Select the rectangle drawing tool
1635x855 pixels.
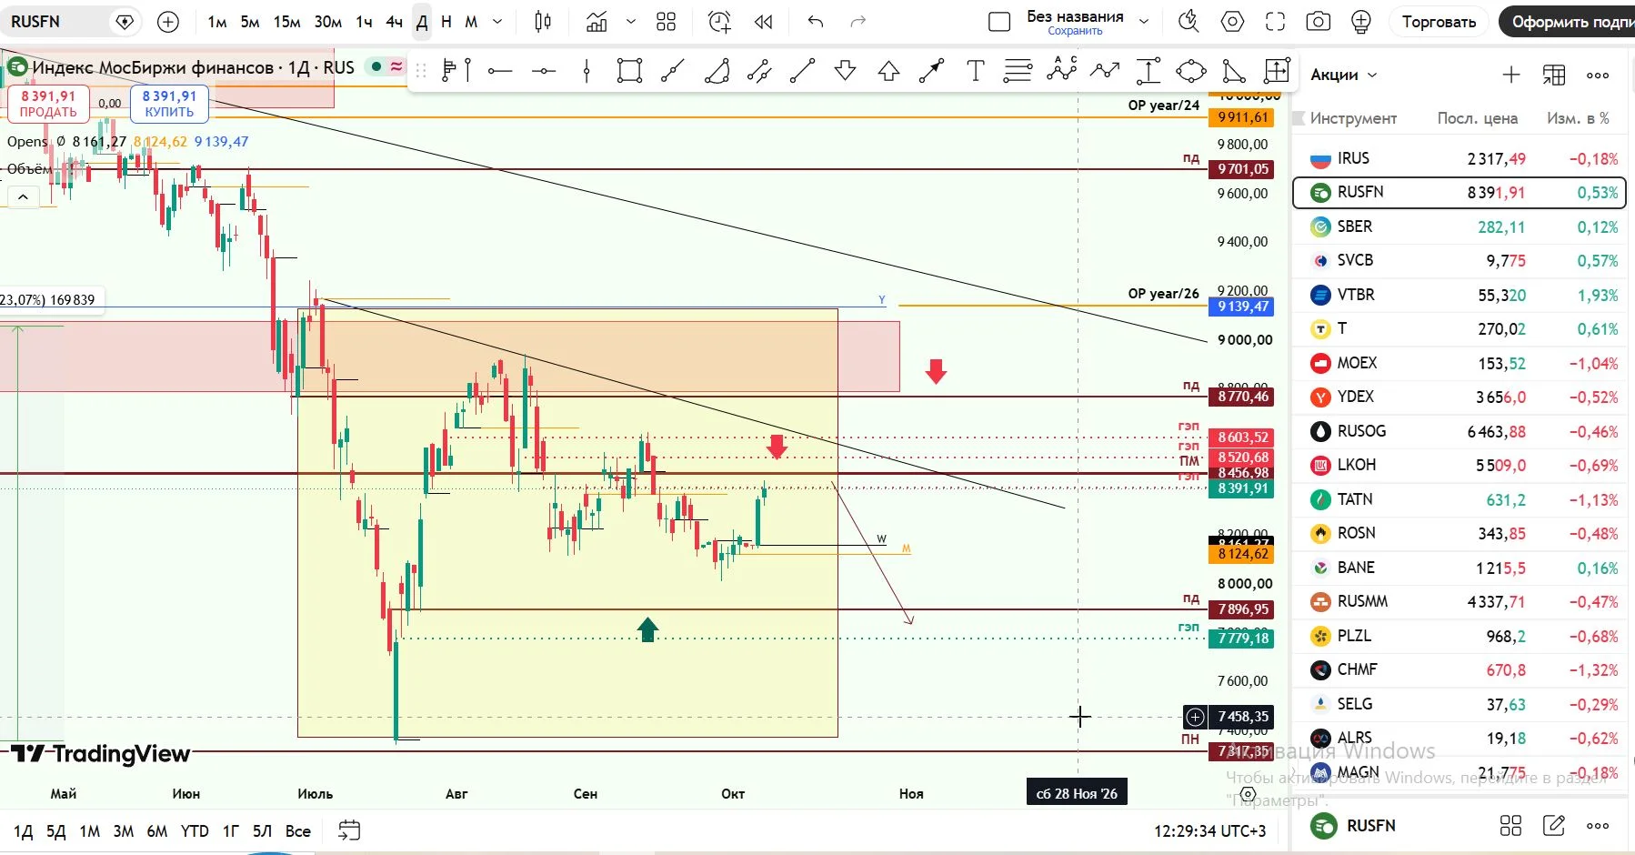click(x=629, y=71)
